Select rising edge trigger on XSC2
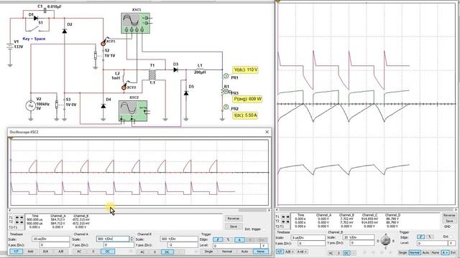Image resolution: width=460 pixels, height=258 pixels. pyautogui.click(x=218, y=239)
